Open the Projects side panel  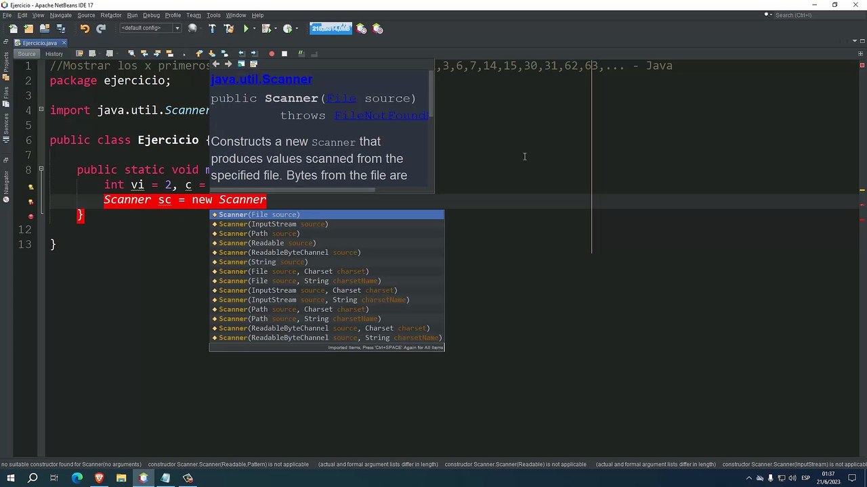[x=6, y=66]
